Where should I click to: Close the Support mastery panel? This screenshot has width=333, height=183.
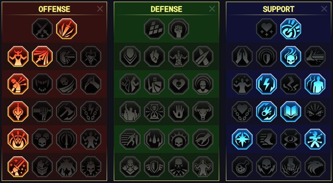pos(324,9)
